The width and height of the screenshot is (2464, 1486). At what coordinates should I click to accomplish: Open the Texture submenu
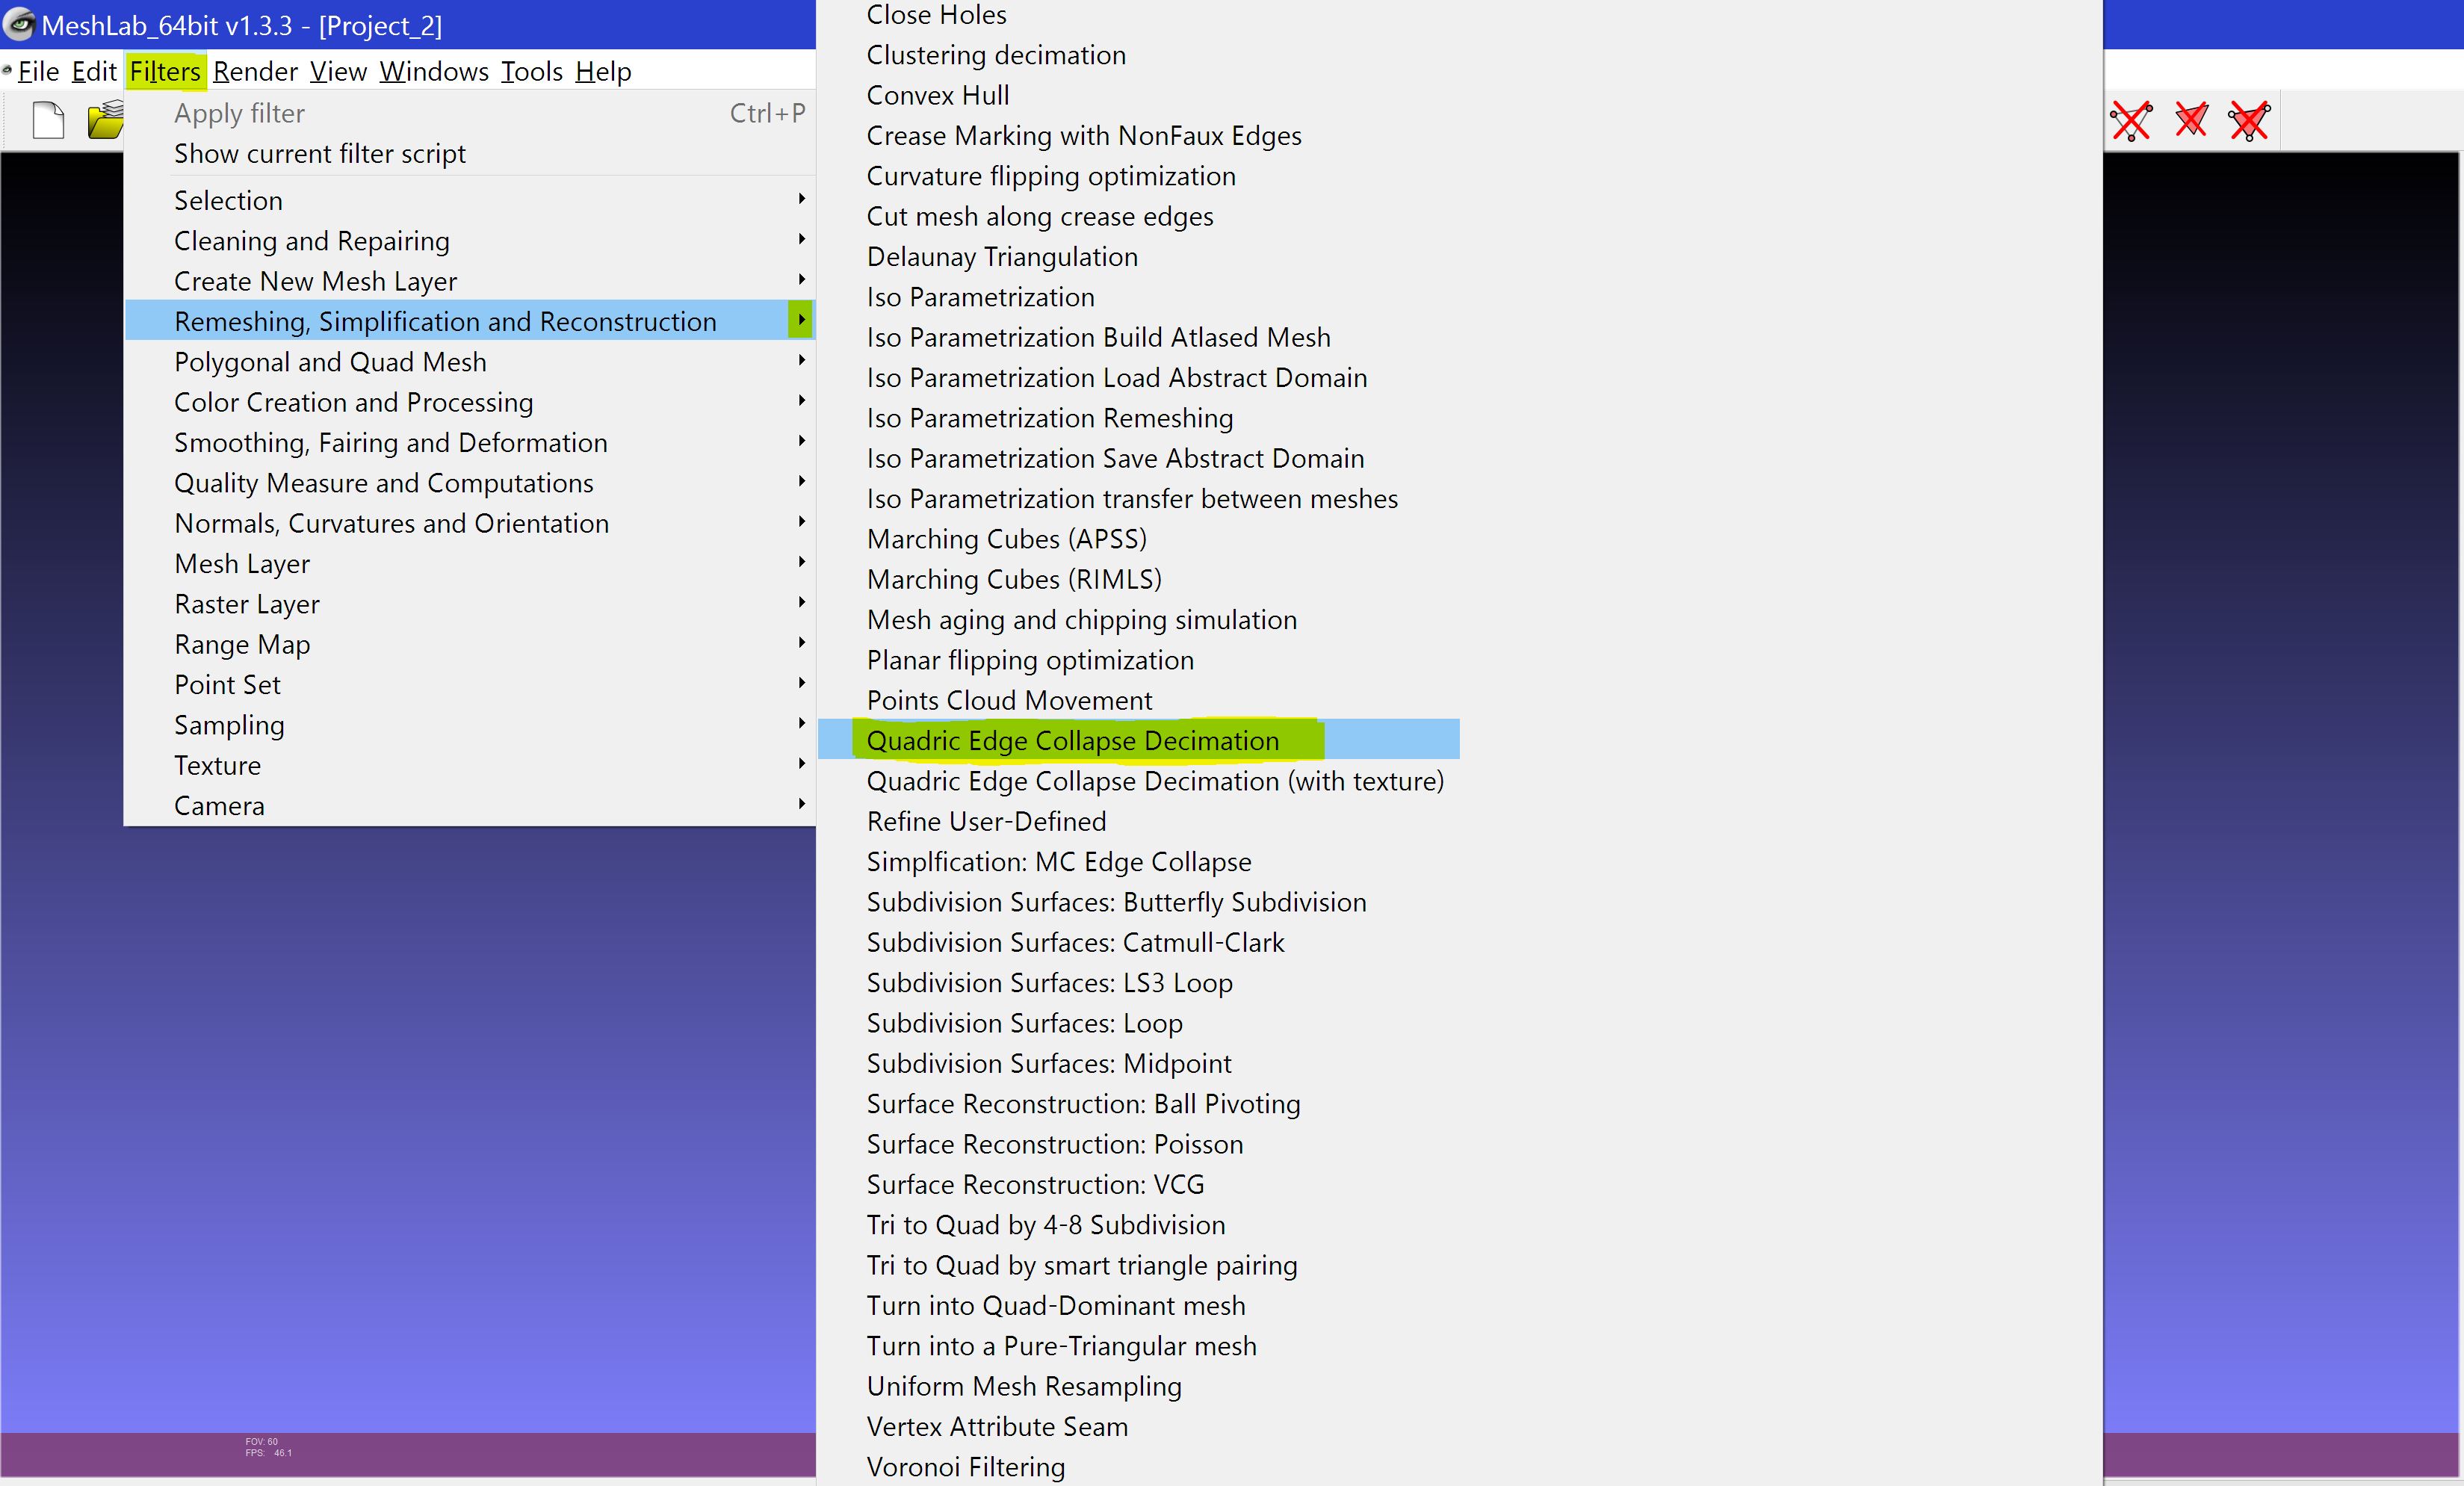click(x=217, y=765)
